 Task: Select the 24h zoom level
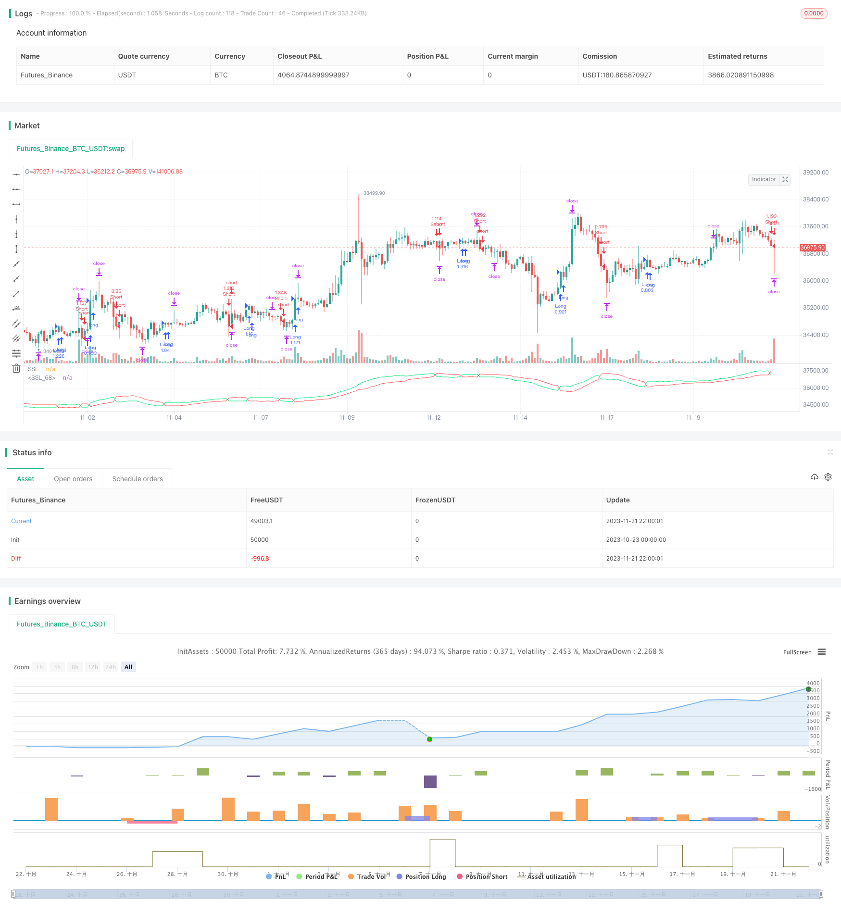(x=110, y=667)
